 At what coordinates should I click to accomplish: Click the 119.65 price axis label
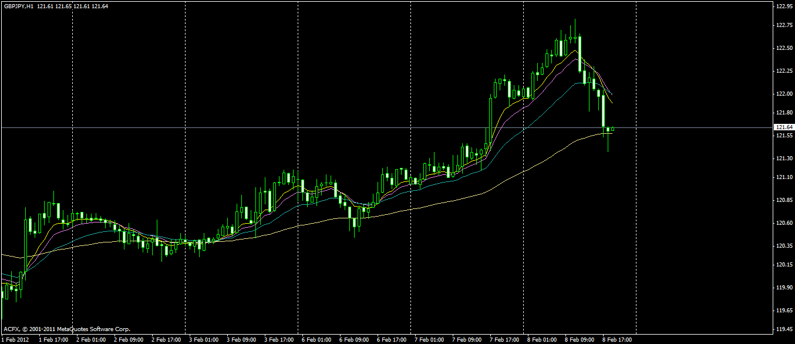tap(784, 311)
